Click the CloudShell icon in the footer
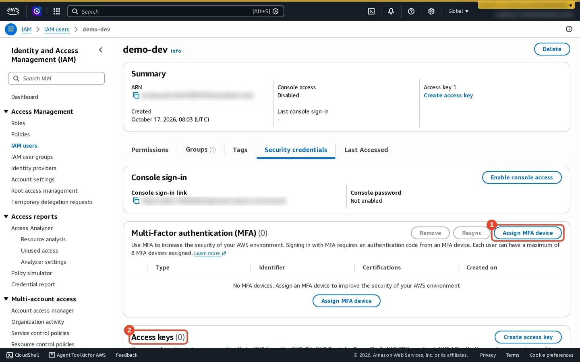Image resolution: width=580 pixels, height=362 pixels. pos(10,355)
